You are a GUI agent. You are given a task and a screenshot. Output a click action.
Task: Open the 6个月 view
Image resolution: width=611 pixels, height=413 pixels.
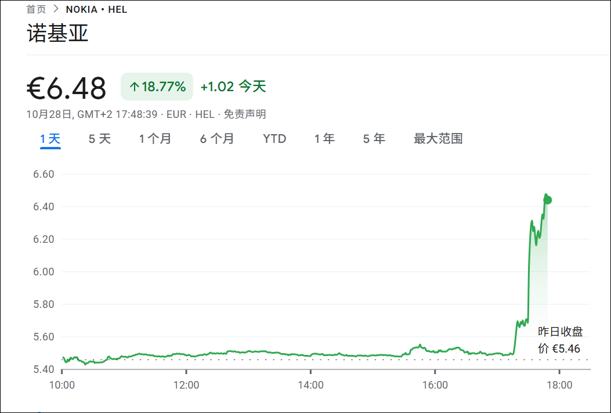click(217, 139)
